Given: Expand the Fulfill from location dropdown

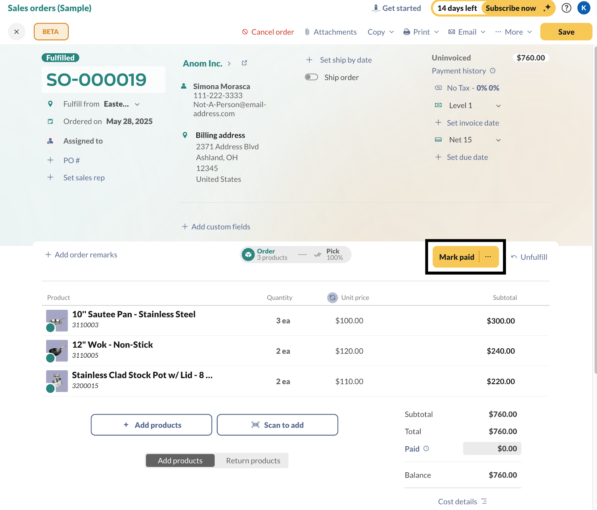Looking at the screenshot, I should tap(137, 104).
